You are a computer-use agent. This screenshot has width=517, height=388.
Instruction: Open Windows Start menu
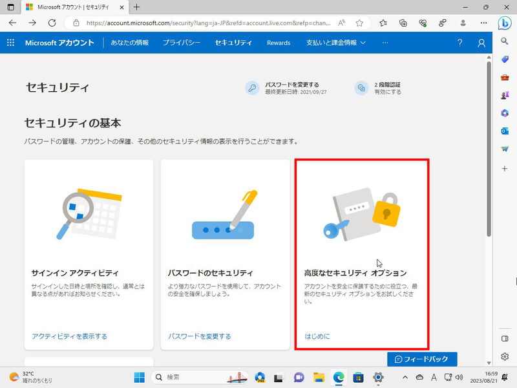(x=140, y=377)
